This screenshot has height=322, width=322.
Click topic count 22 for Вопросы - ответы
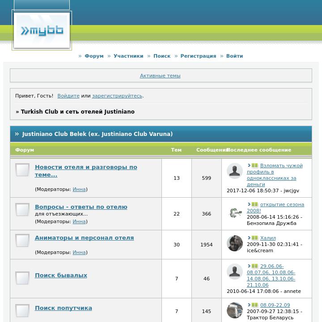pos(177,214)
